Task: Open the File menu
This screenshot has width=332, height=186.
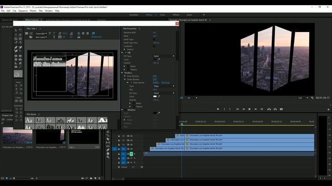Action: pos(3,11)
